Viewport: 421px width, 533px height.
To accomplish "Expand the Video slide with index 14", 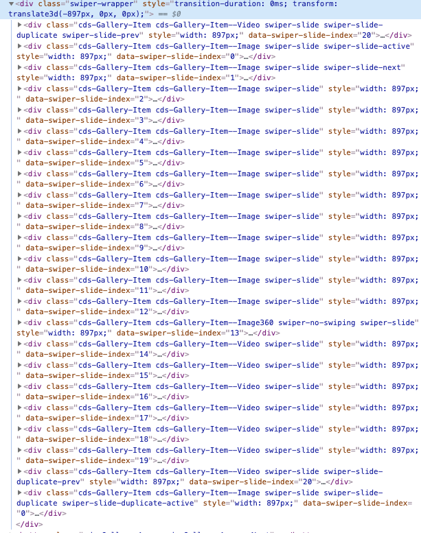I will pyautogui.click(x=20, y=344).
